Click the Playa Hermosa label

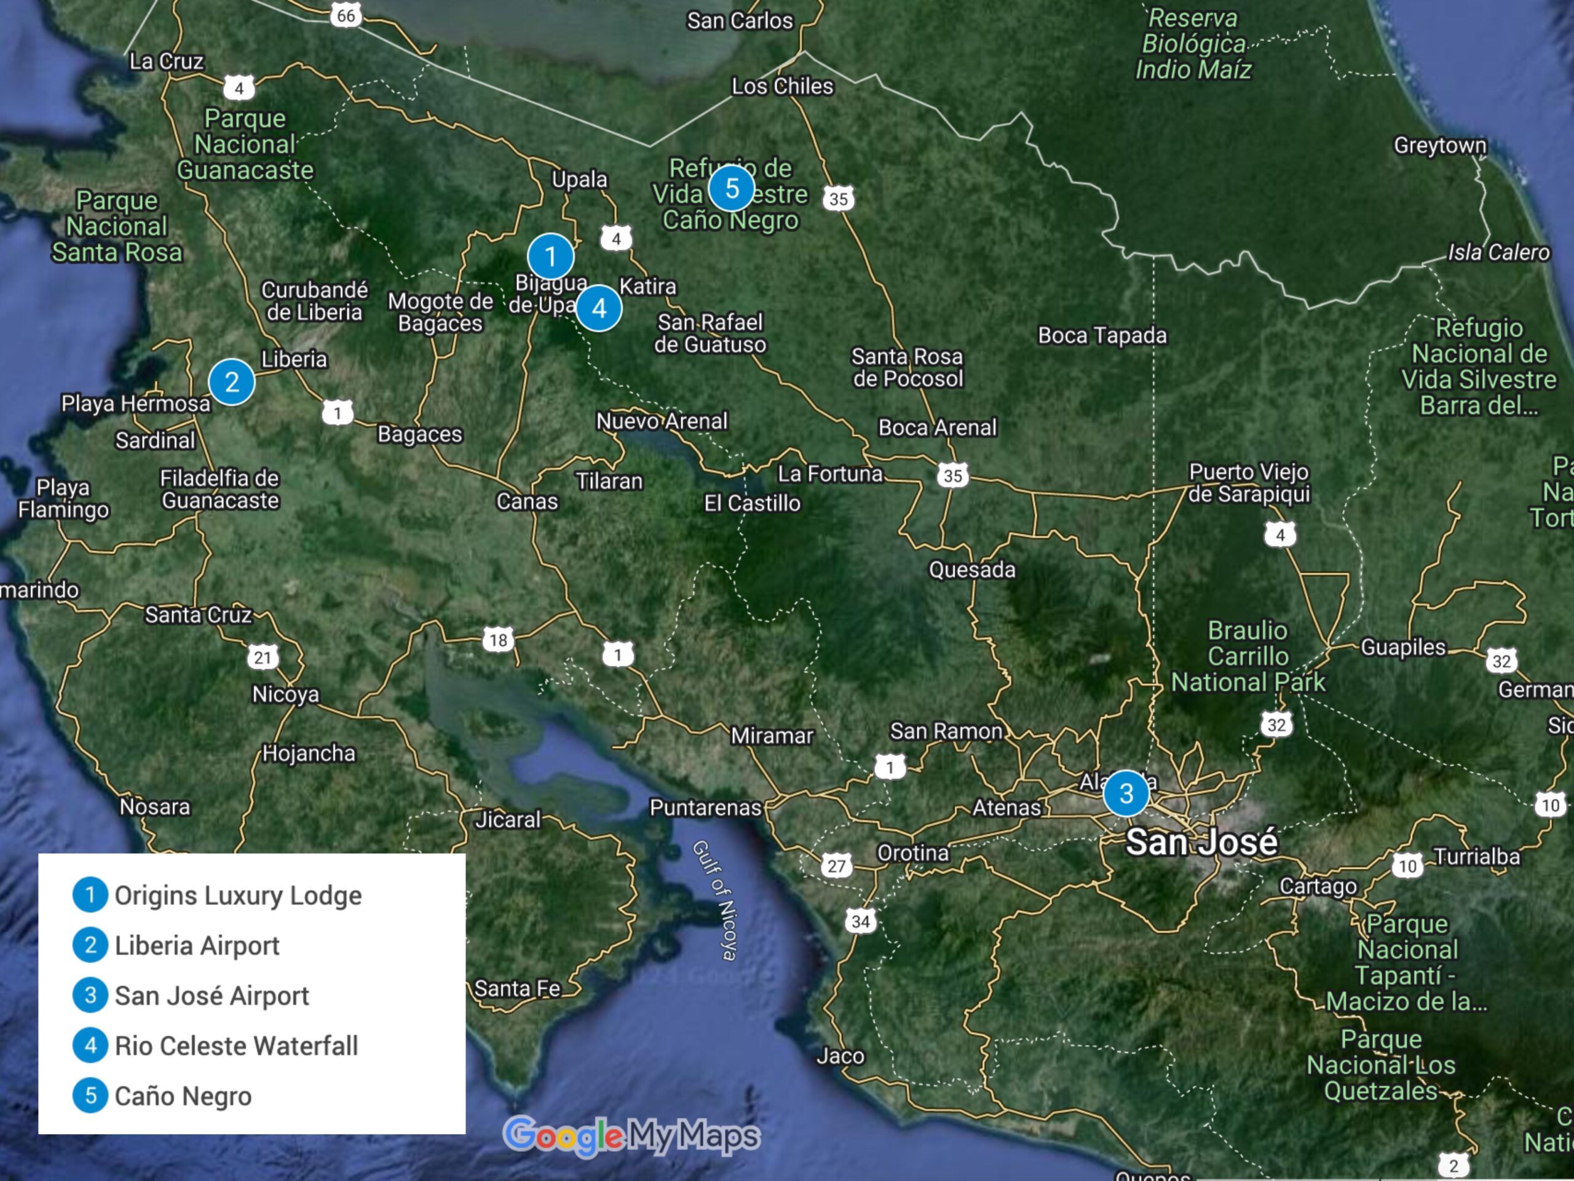[x=136, y=404]
